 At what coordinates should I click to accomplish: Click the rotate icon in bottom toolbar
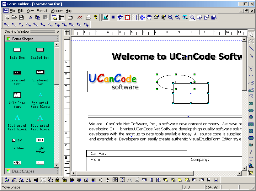[x=7, y=180]
